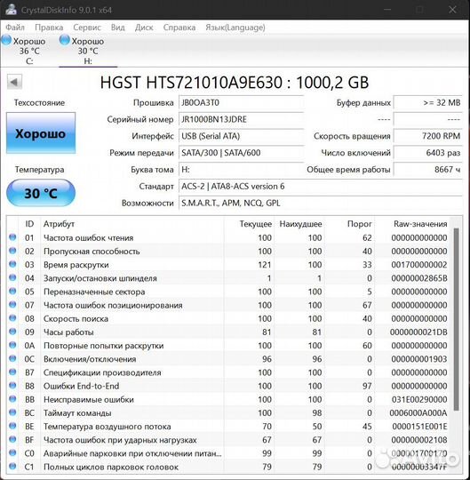This screenshot has width=470, height=480.
Task: Click status dot for attribute C1
Action: click(12, 467)
